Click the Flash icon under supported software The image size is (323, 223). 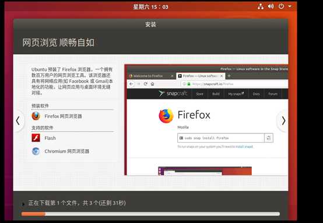[x=36, y=138]
